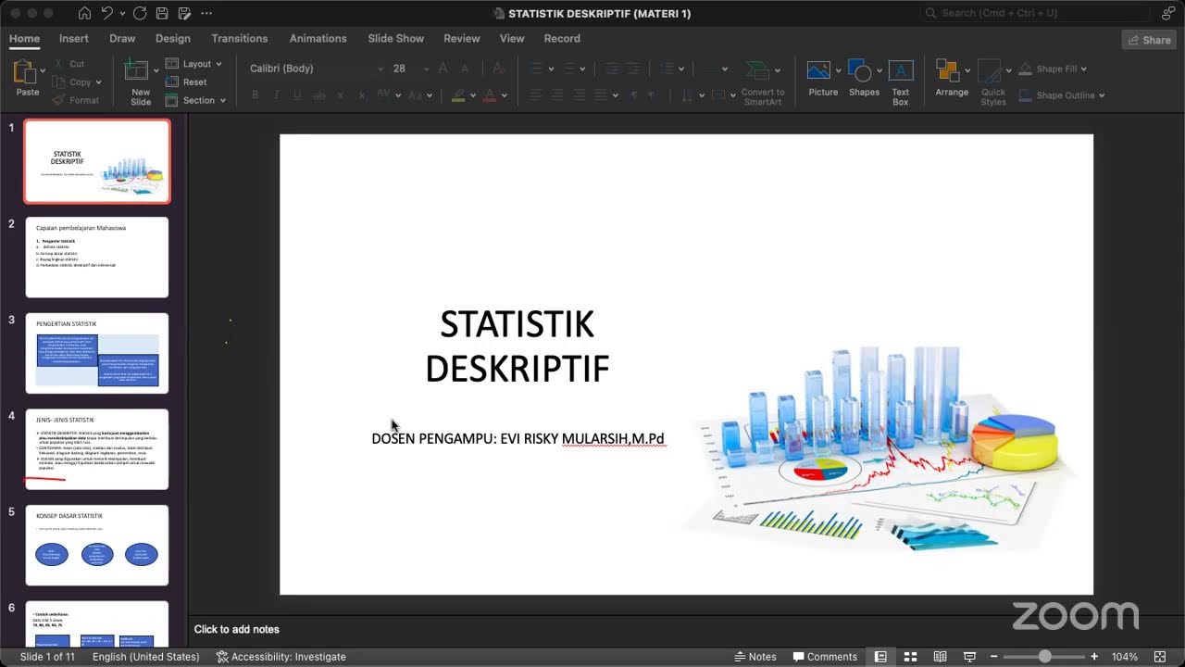Open the Design tab
This screenshot has height=667, width=1185.
[173, 38]
